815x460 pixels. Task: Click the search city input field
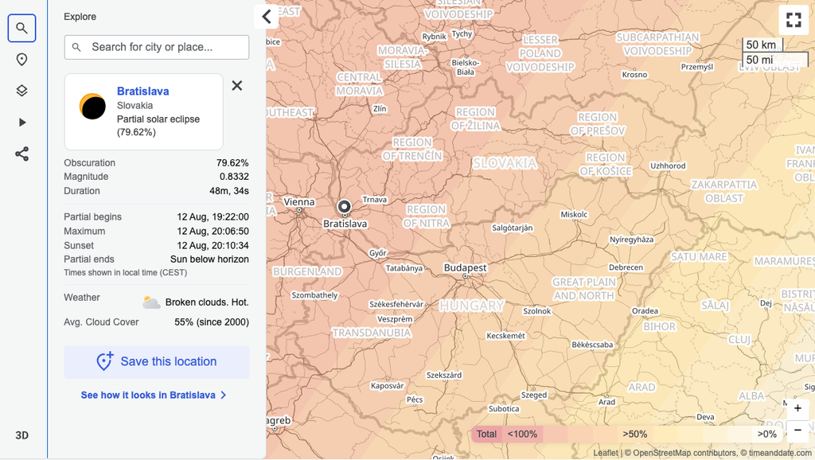[x=157, y=47]
